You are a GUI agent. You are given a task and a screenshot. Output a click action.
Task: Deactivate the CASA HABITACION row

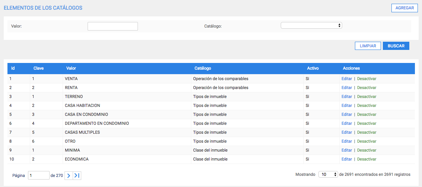click(x=366, y=105)
